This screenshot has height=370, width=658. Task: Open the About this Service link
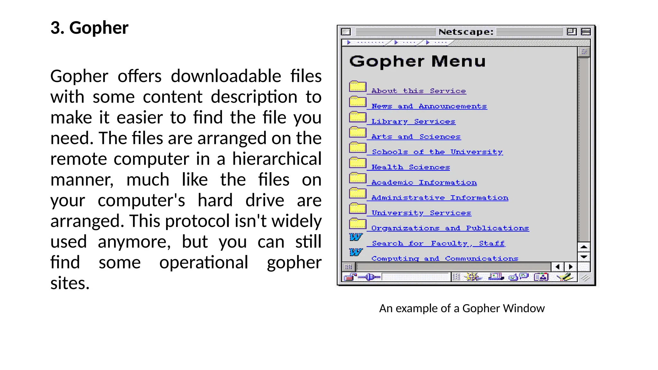[x=419, y=91]
